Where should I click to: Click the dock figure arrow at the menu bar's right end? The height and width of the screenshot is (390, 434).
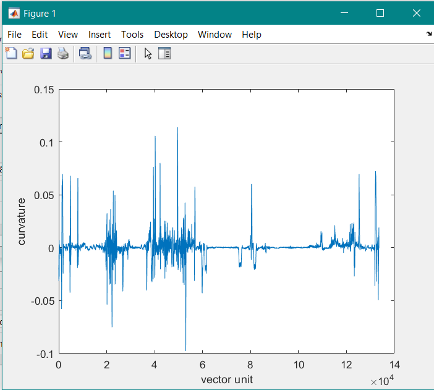(428, 34)
